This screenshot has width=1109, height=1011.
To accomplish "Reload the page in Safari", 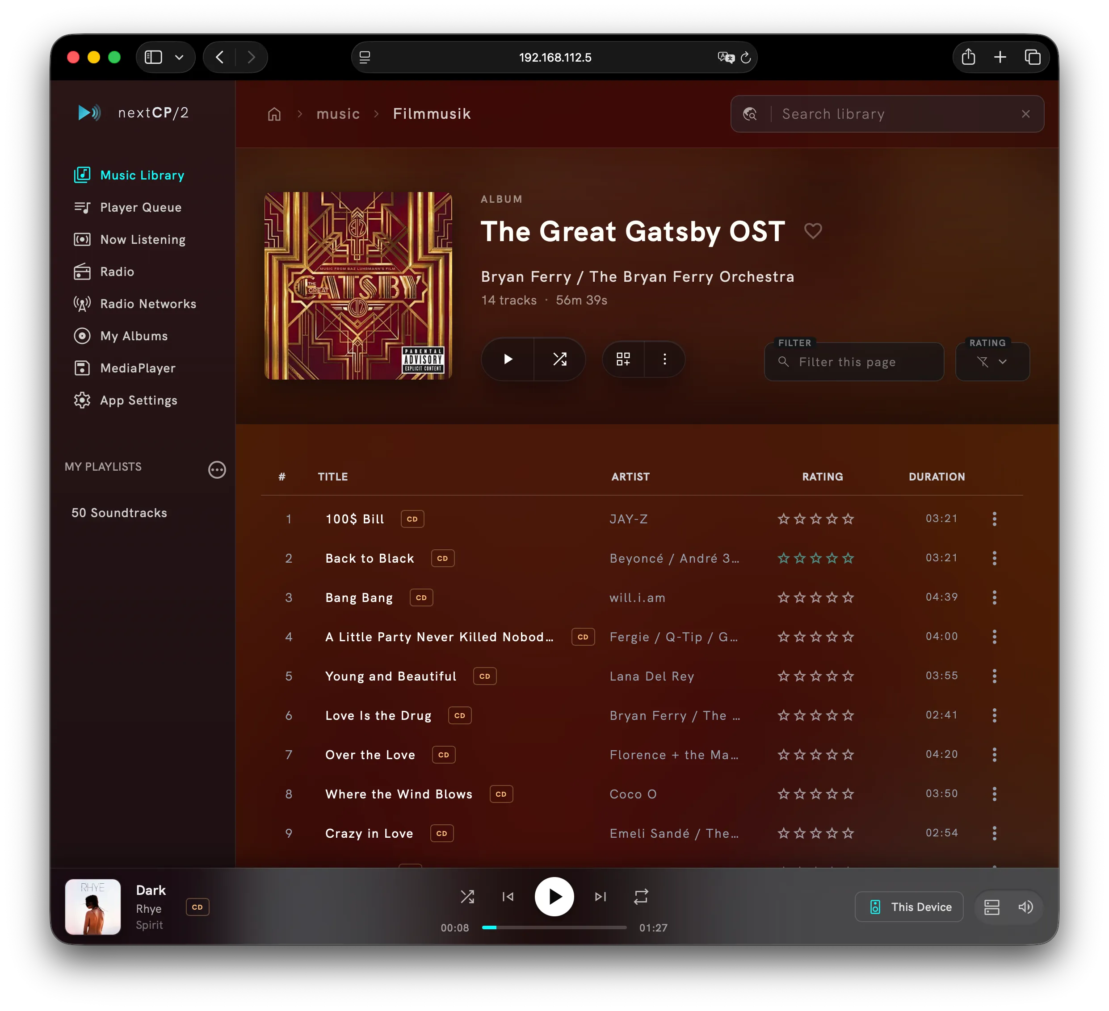I will pyautogui.click(x=745, y=57).
